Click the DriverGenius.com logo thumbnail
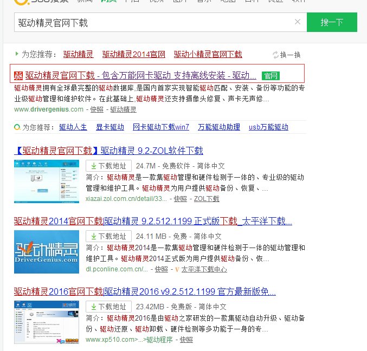Screen dimensions: 367x351 coord(47,252)
